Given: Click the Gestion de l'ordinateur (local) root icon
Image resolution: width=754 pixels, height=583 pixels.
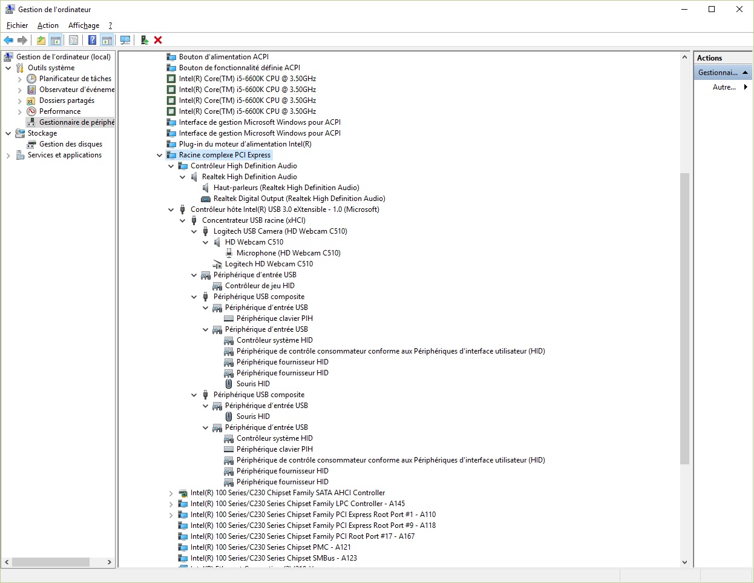Looking at the screenshot, I should pos(8,57).
